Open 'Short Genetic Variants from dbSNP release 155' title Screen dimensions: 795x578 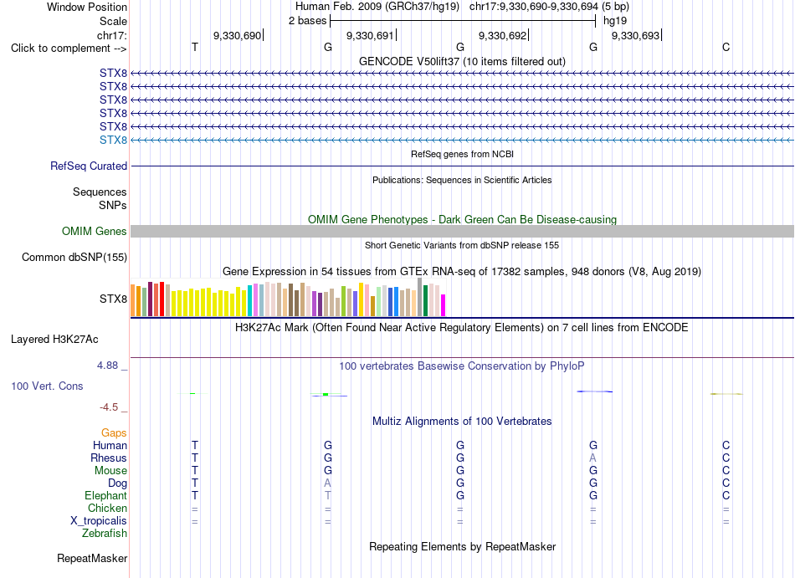(x=462, y=245)
